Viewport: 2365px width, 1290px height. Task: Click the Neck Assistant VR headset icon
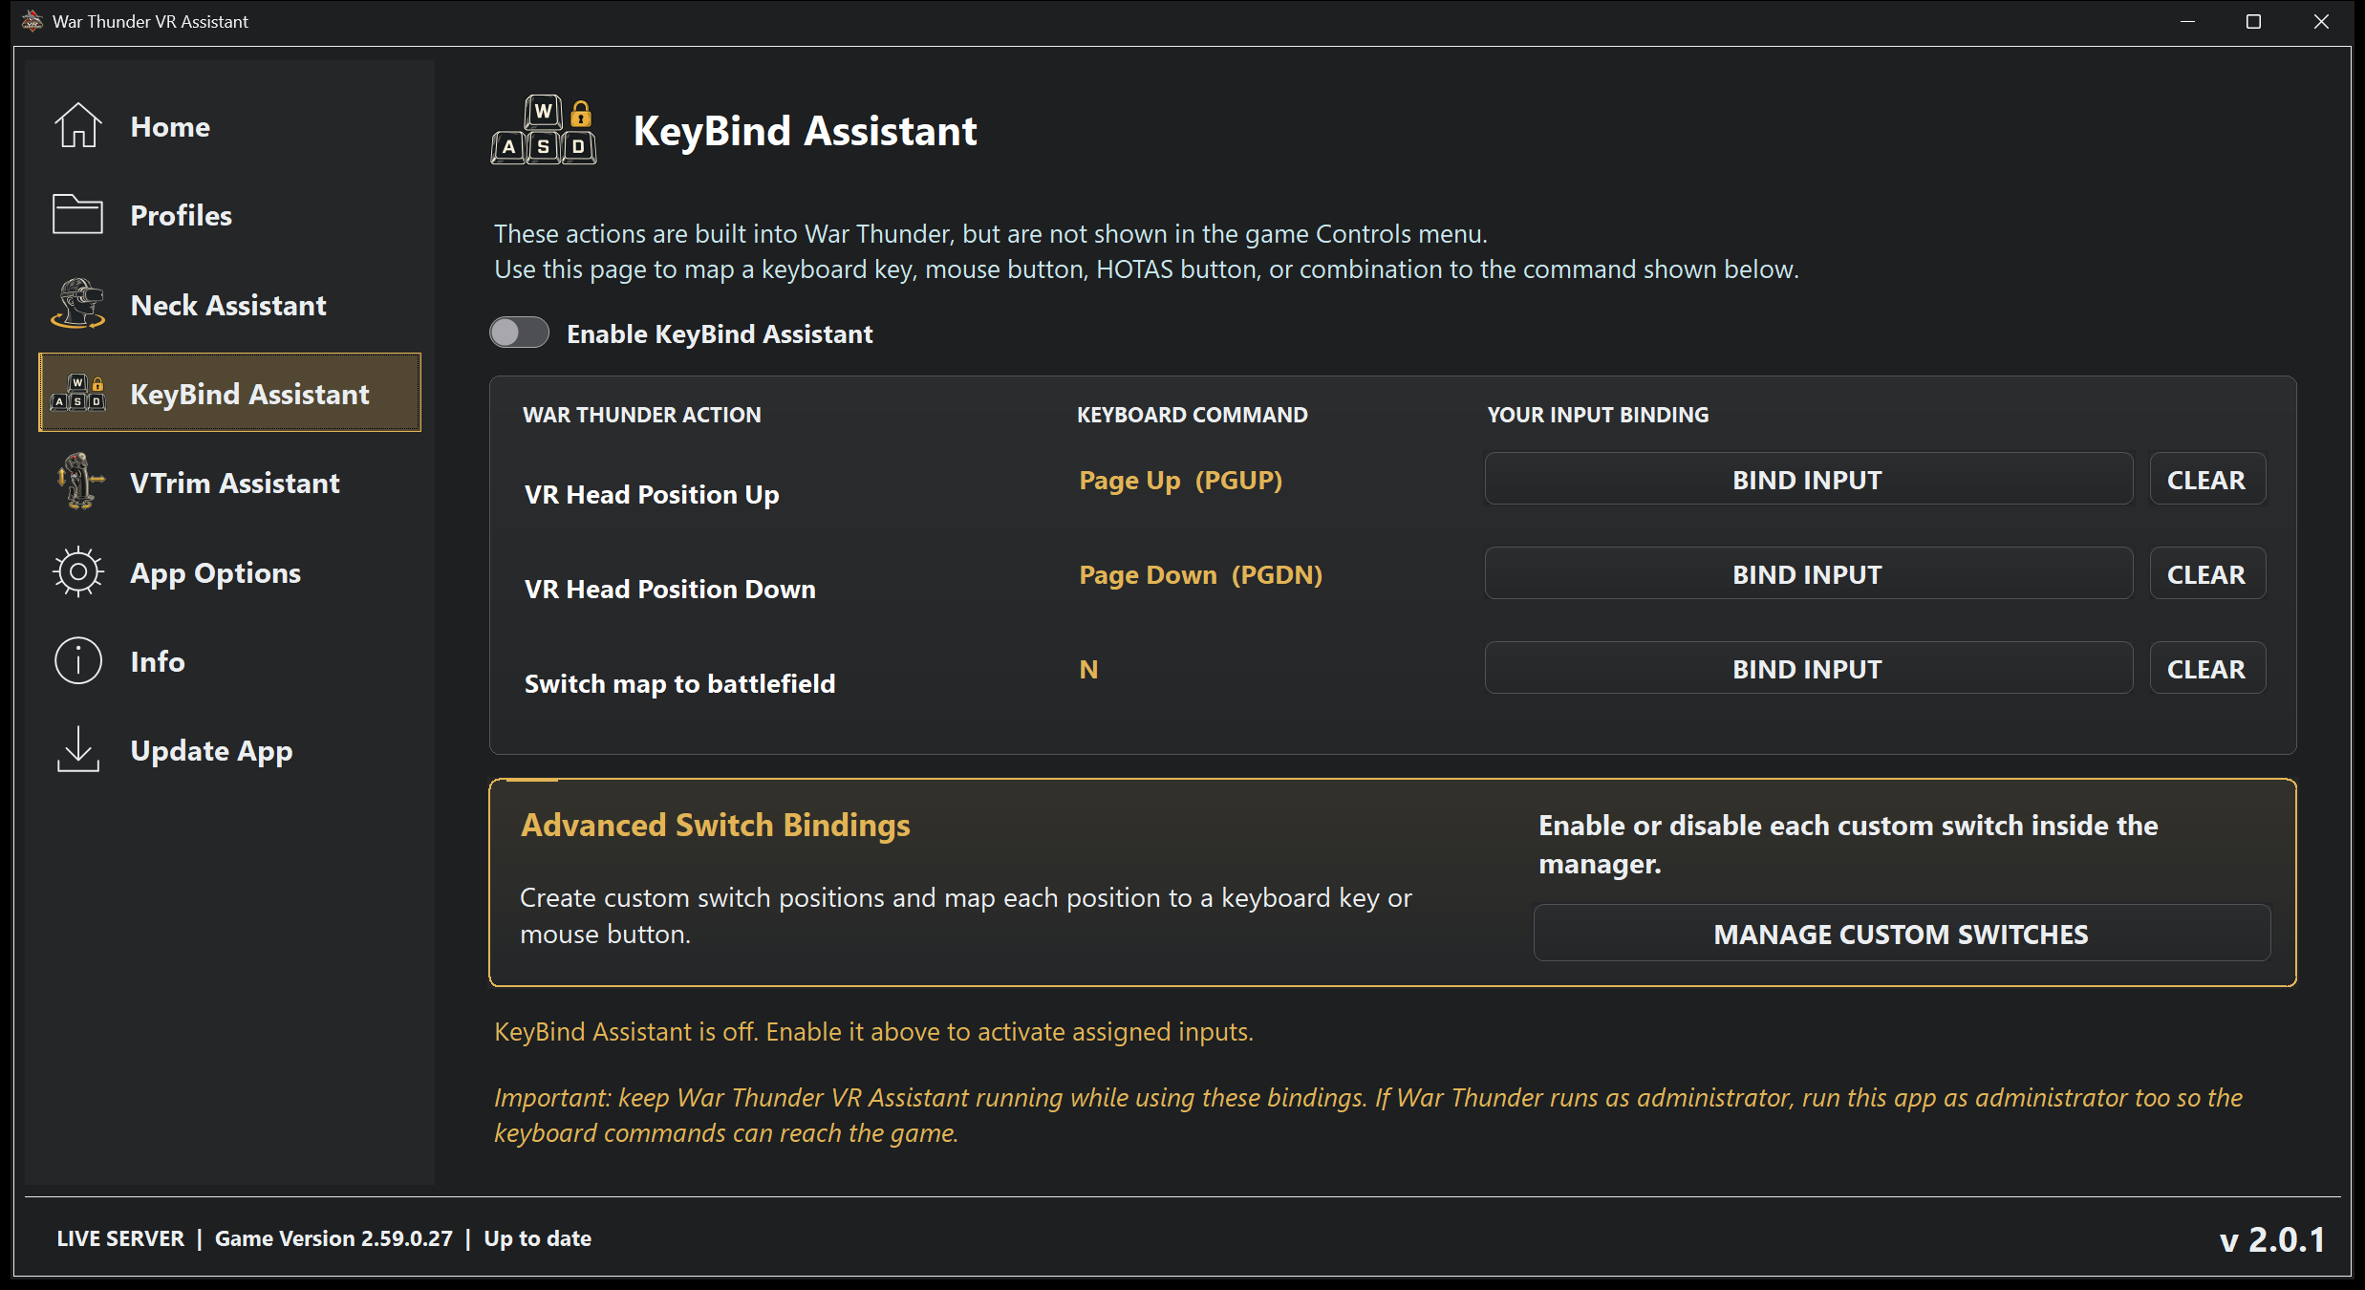coord(77,304)
